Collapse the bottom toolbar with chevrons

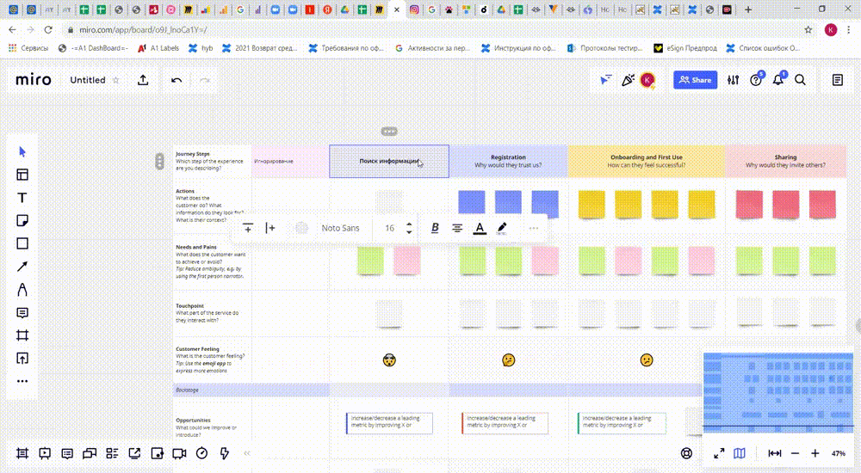247,453
